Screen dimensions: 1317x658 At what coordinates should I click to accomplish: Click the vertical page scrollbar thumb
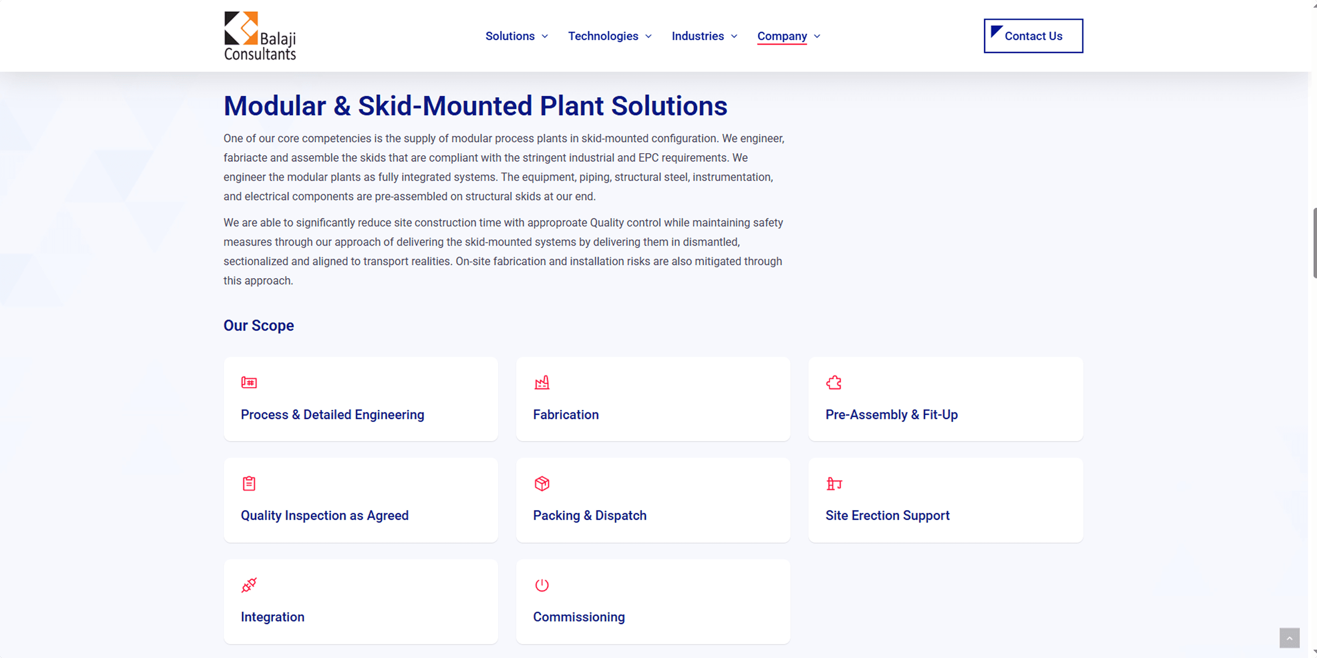(1314, 243)
